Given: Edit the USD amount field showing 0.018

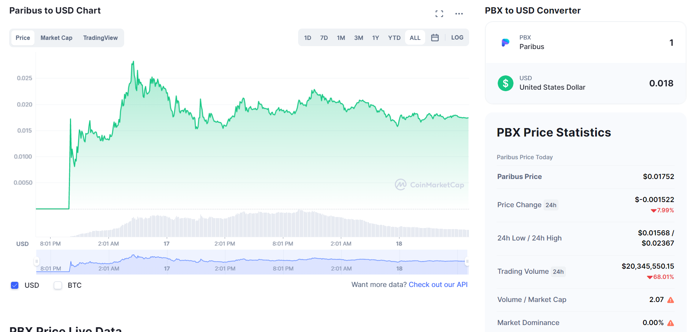Looking at the screenshot, I should coord(661,83).
